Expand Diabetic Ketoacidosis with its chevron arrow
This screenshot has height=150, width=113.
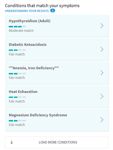tap(102, 49)
